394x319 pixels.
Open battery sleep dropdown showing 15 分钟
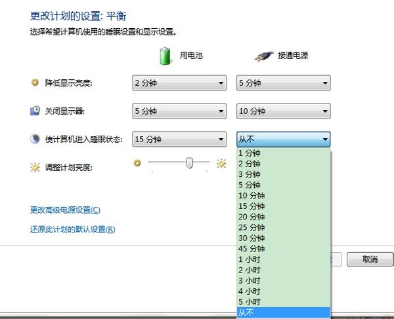179,139
